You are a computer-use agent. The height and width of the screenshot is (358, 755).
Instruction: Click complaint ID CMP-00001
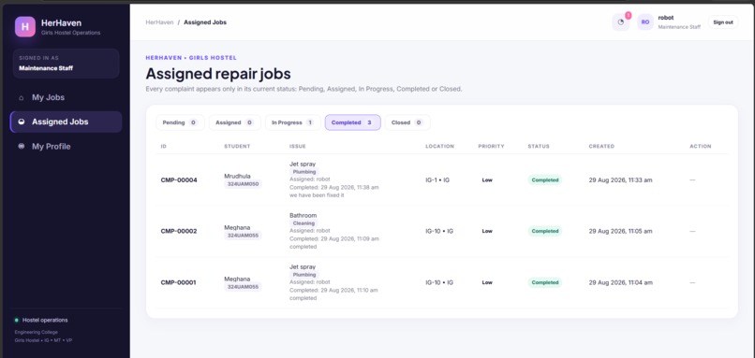(x=178, y=282)
